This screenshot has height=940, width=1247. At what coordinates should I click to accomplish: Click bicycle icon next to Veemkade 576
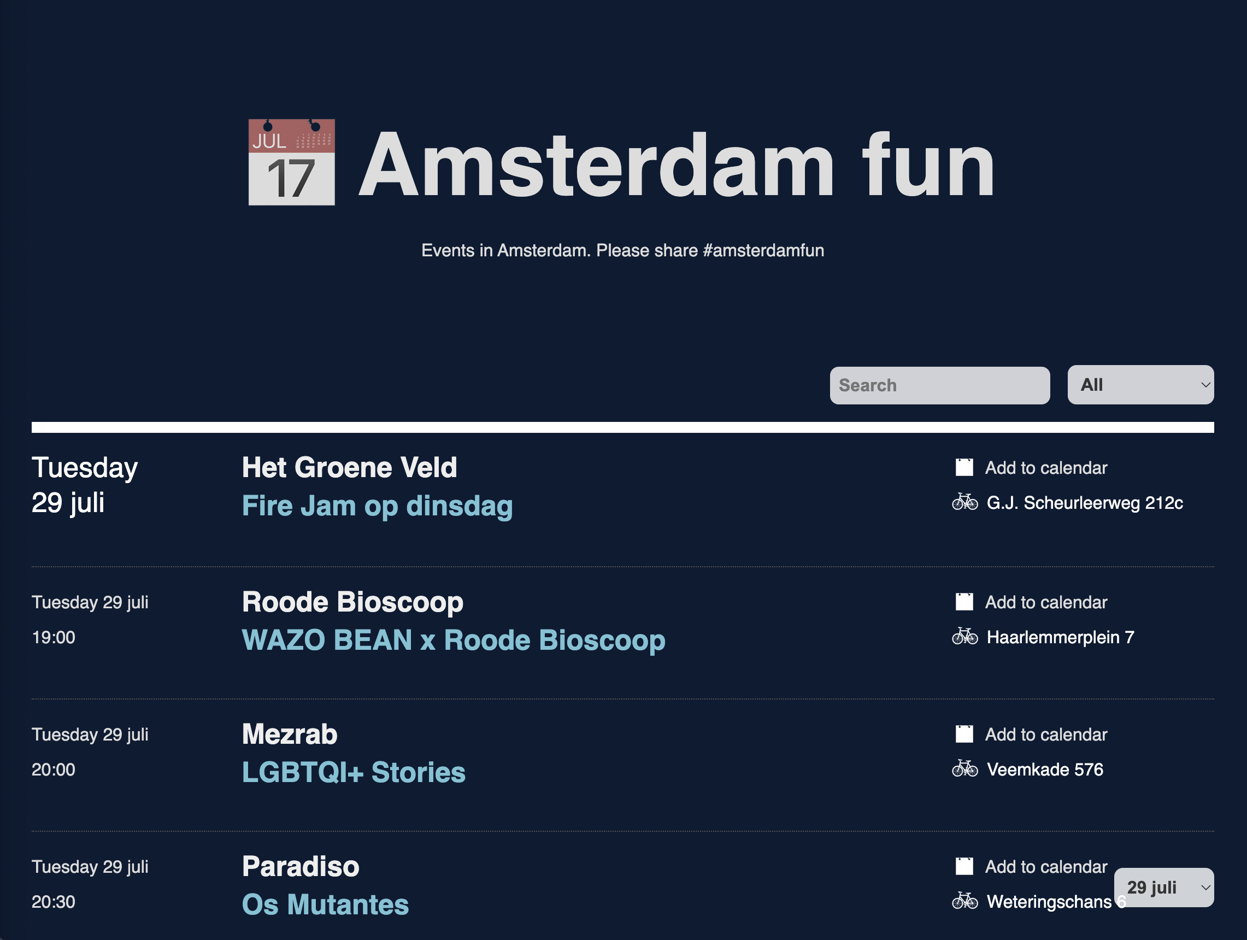coord(964,768)
